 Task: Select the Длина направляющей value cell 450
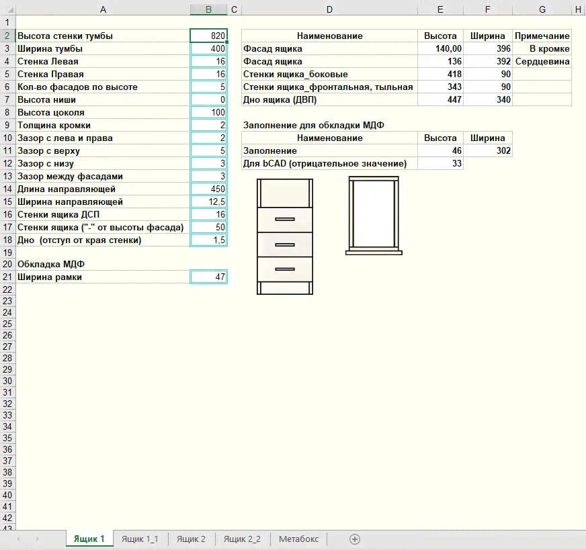coord(209,189)
